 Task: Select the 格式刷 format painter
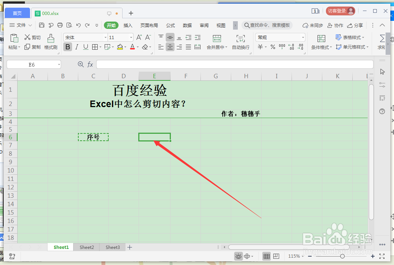click(51, 42)
